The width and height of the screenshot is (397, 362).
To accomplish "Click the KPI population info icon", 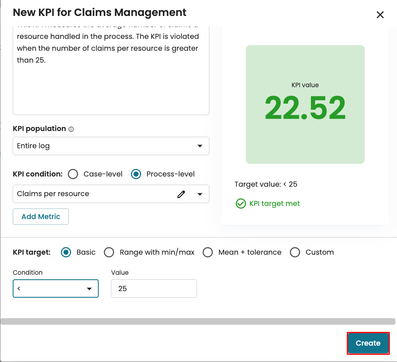I will pos(71,129).
